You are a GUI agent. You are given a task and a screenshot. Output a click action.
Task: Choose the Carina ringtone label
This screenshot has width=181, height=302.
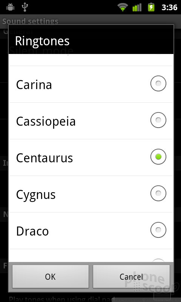pos(34,85)
